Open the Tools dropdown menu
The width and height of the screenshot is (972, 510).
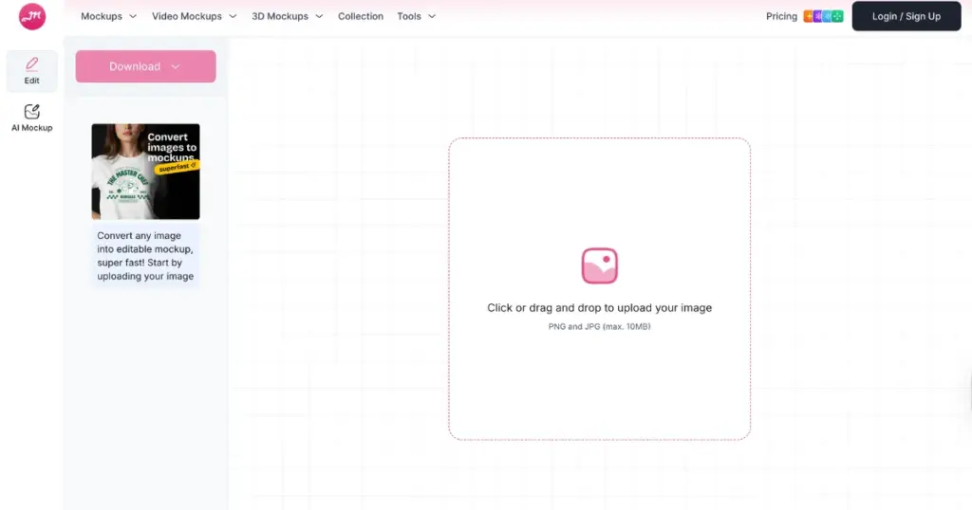pyautogui.click(x=416, y=16)
